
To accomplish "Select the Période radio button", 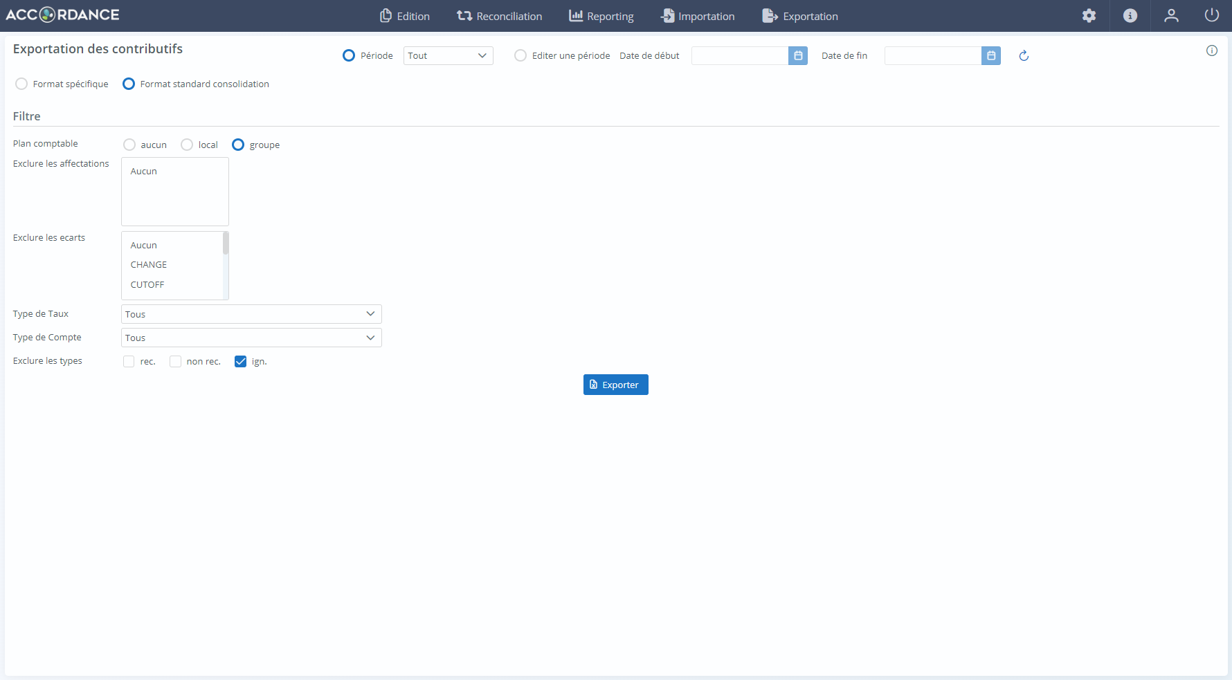I will tap(349, 55).
